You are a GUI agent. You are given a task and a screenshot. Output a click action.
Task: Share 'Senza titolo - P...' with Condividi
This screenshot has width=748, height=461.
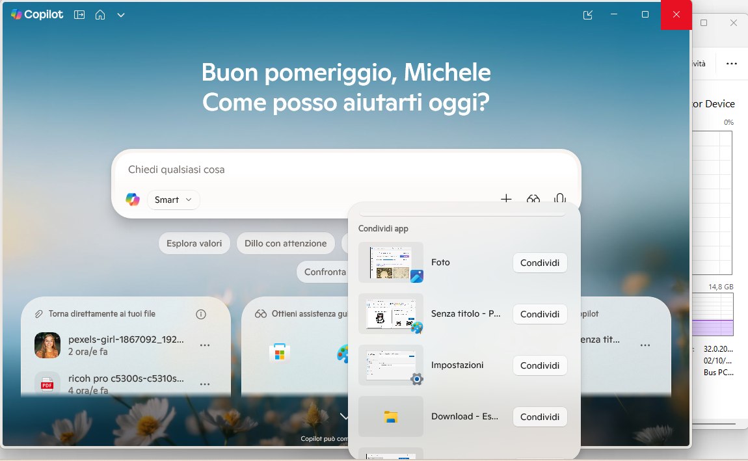coord(539,314)
